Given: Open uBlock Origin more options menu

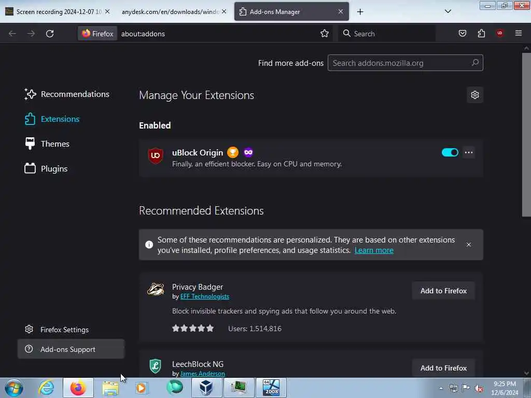Looking at the screenshot, I should [x=469, y=152].
